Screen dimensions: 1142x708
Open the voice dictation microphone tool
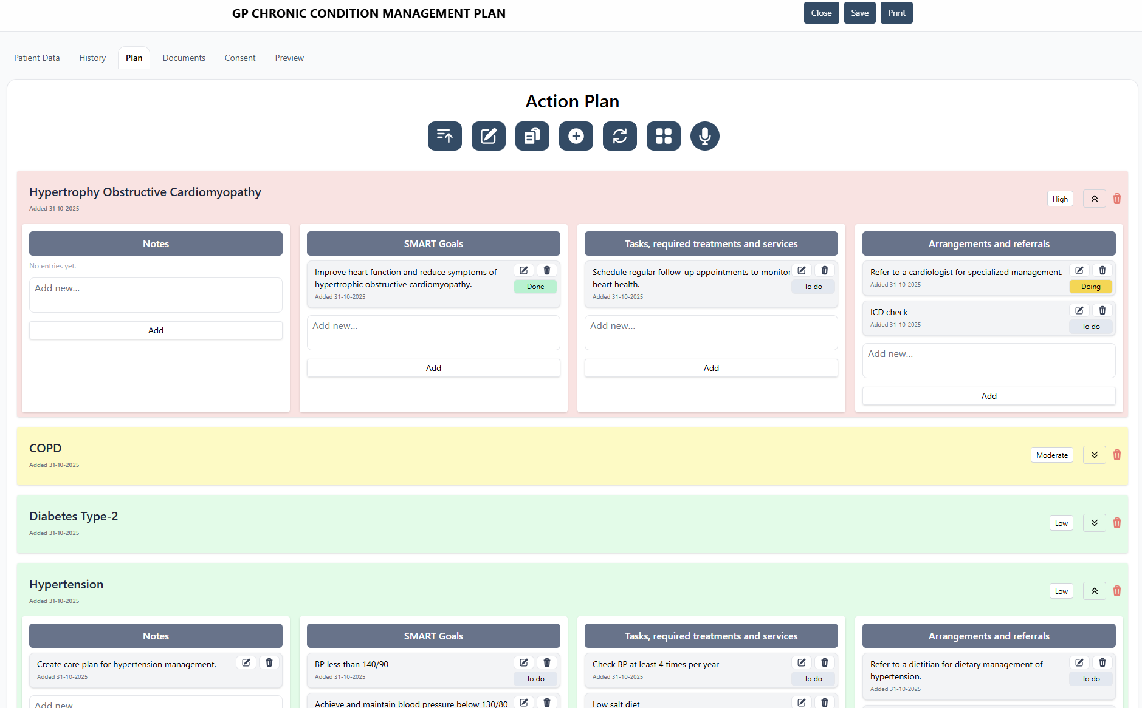point(704,136)
